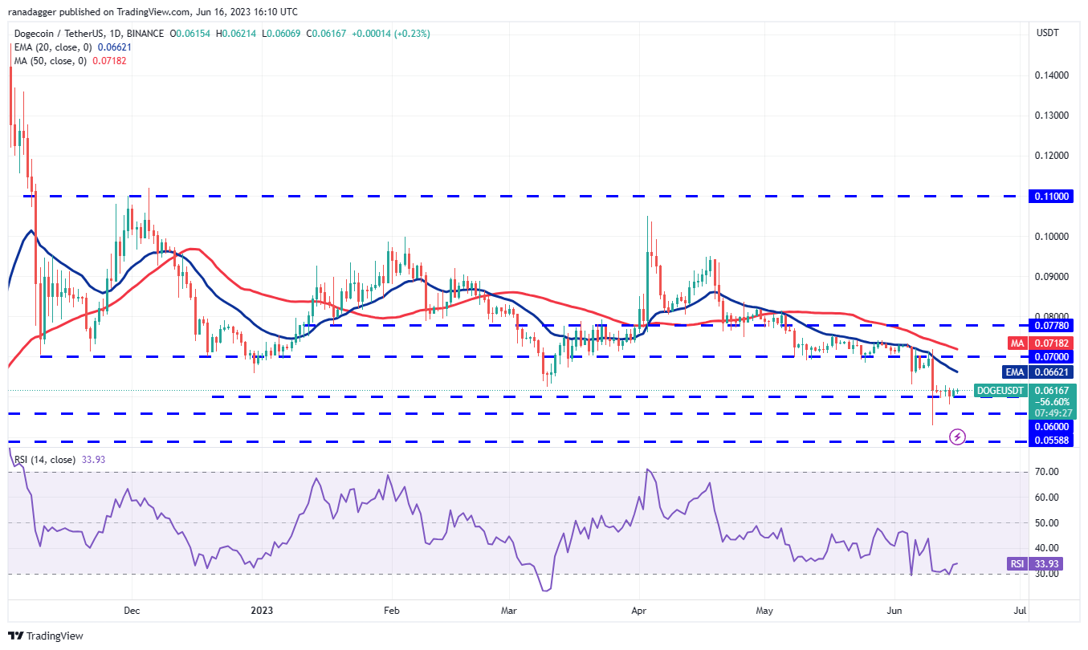Click the purple lightning bolt event icon

pos(957,437)
